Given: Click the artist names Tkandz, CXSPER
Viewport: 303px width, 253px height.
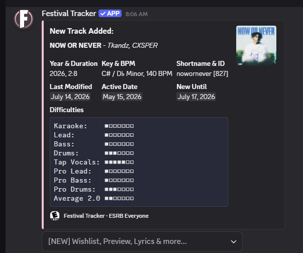Looking at the screenshot, I should pos(132,45).
